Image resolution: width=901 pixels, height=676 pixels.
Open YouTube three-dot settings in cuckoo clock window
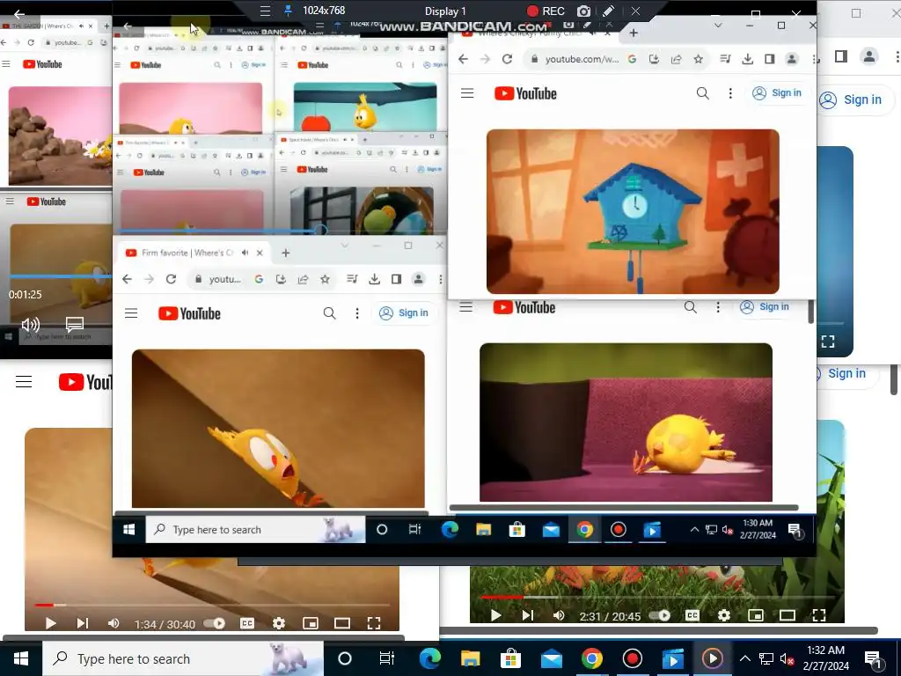[730, 93]
